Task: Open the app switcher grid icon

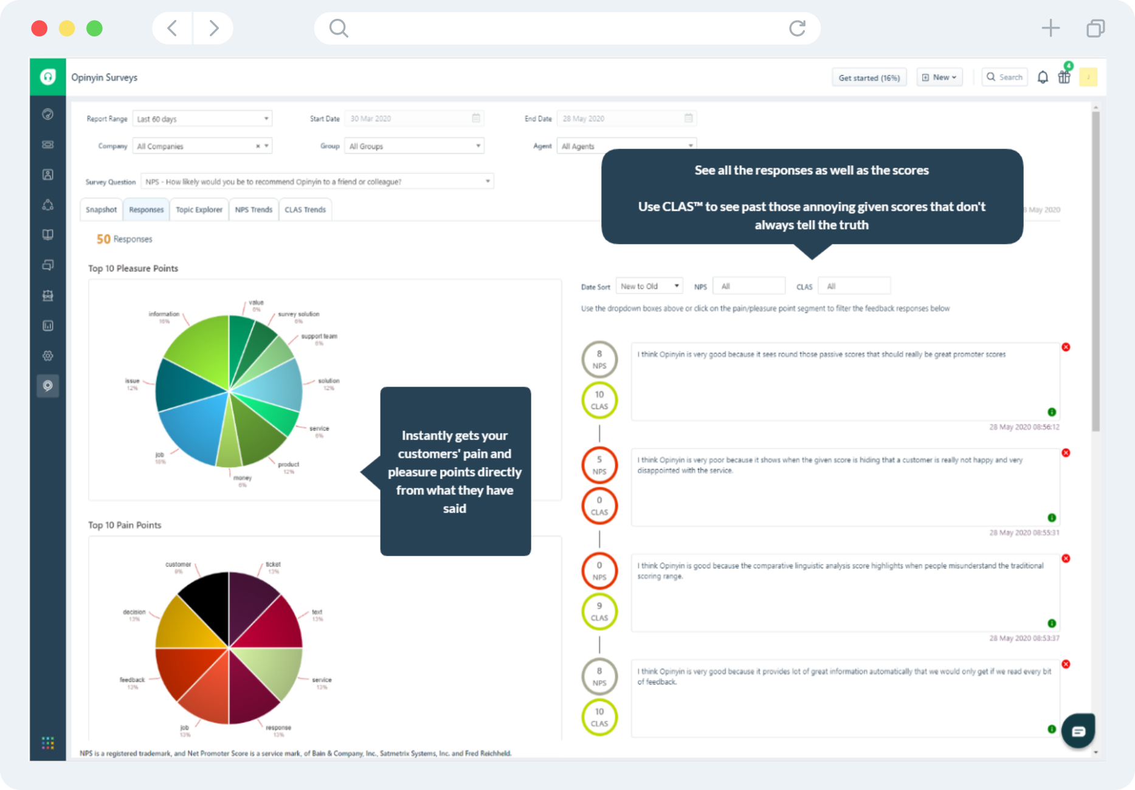Action: [x=48, y=743]
